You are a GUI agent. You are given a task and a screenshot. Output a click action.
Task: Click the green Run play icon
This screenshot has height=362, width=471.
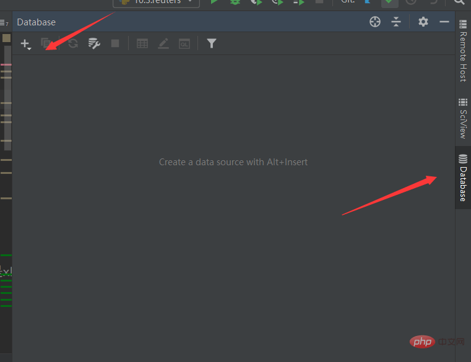click(214, 2)
